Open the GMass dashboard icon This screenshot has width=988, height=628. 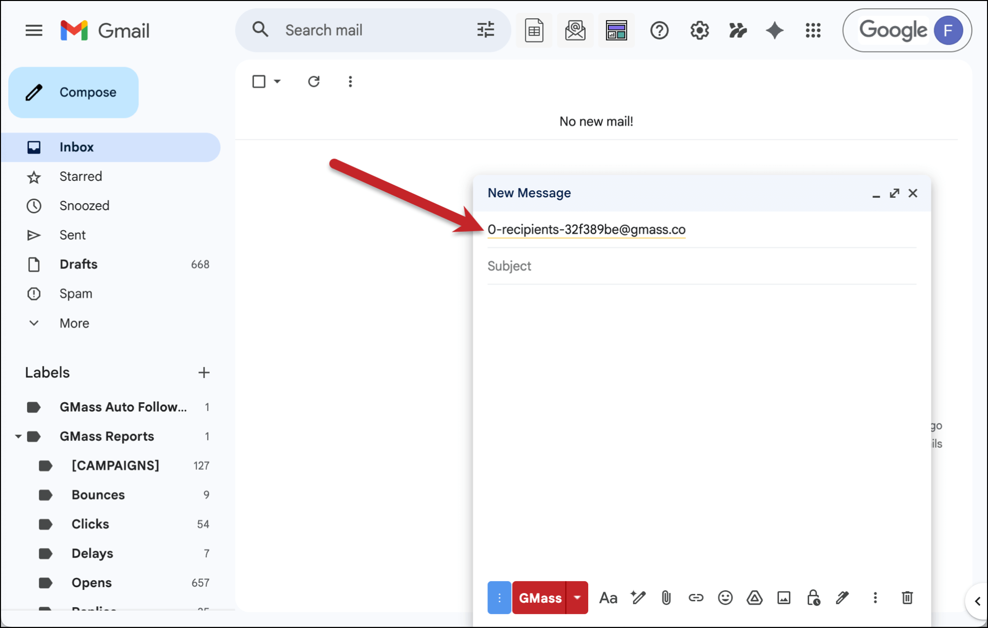(616, 31)
